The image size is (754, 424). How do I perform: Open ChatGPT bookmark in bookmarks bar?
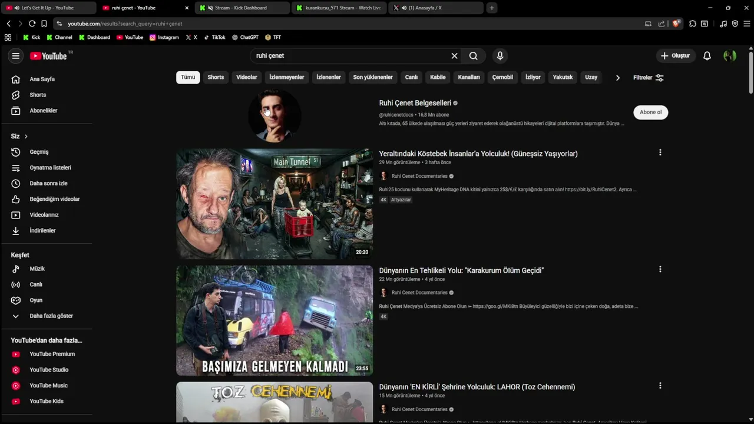245,37
